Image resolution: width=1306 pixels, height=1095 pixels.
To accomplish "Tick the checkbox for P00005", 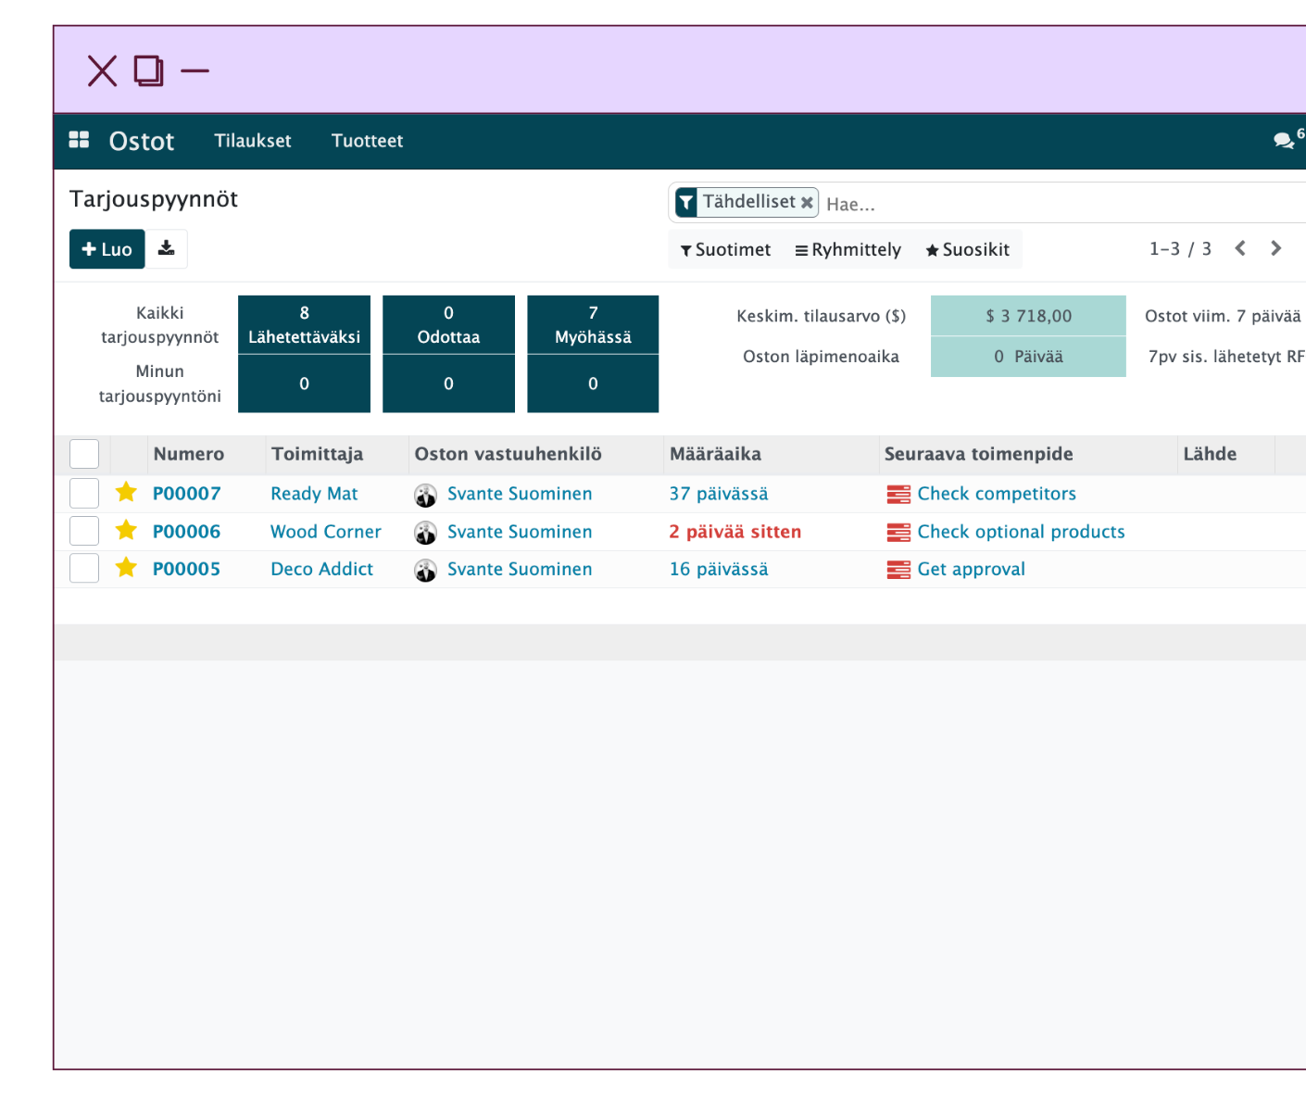I will [84, 569].
